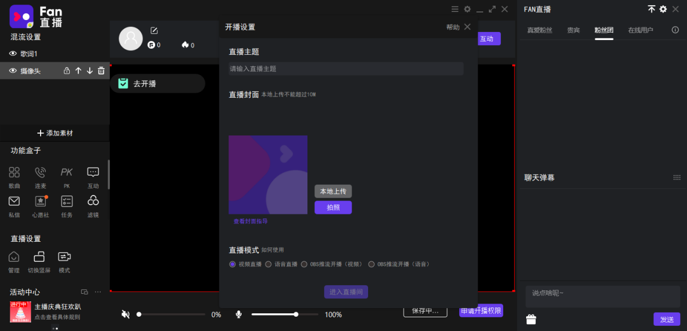This screenshot has width=687, height=331.
Task: Click the 请输入直播主题 input field
Action: click(x=346, y=69)
